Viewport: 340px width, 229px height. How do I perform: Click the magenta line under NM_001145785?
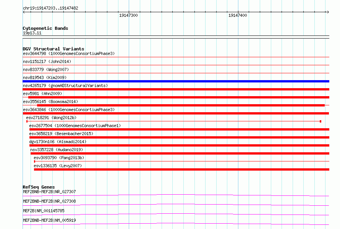click(176, 214)
